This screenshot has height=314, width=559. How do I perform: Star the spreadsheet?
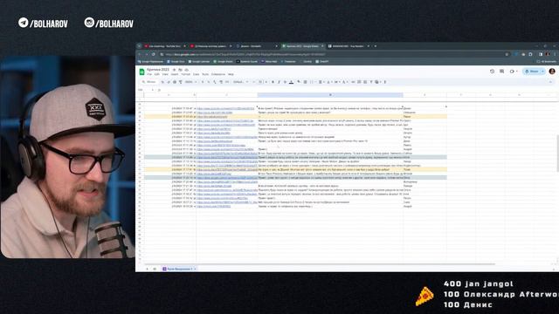coord(175,70)
